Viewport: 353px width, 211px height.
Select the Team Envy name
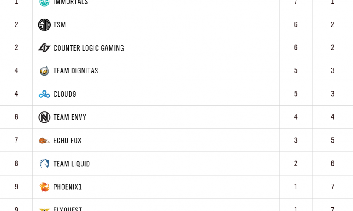(x=70, y=117)
